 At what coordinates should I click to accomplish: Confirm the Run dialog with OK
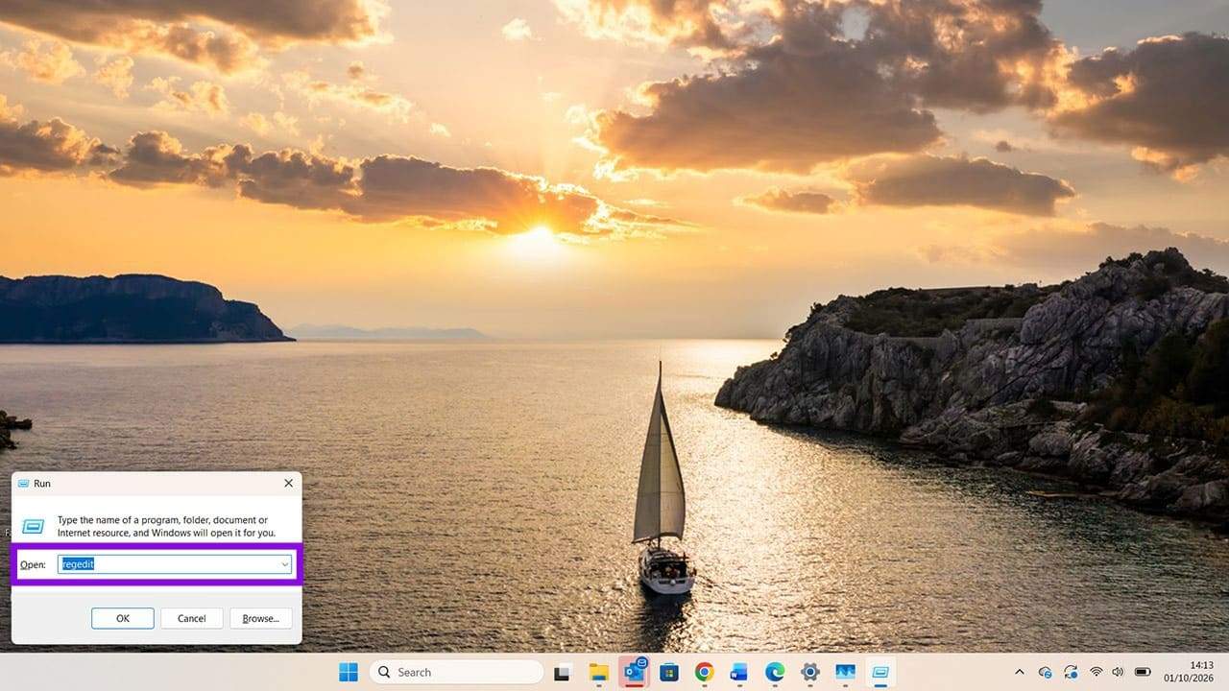coord(123,618)
